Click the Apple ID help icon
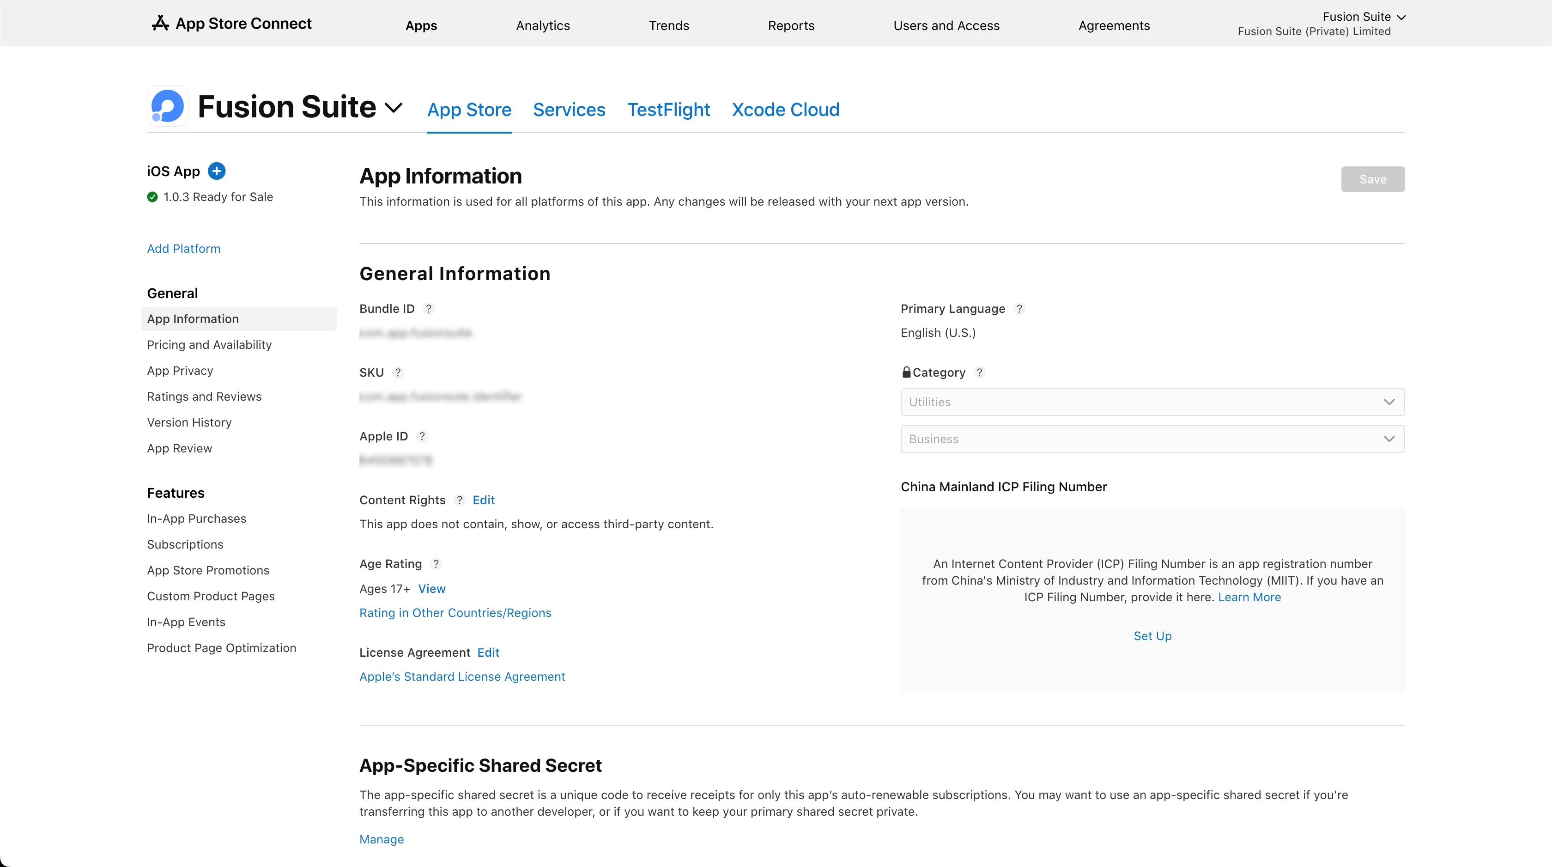1552x867 pixels. 422,436
